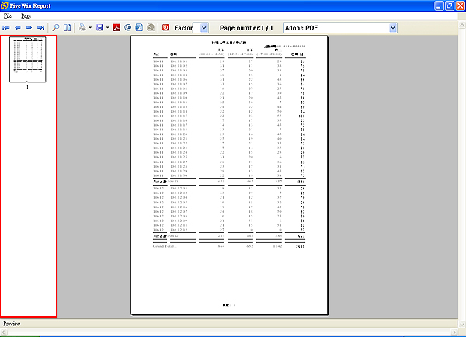Open the Factor zoom dropdown
Screen dimensions: 466x337
pos(204,27)
